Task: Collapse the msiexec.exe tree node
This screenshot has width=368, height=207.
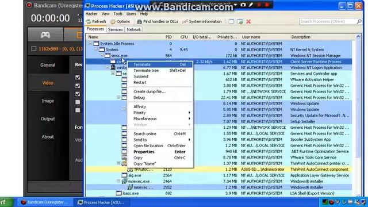Action: click(x=118, y=181)
